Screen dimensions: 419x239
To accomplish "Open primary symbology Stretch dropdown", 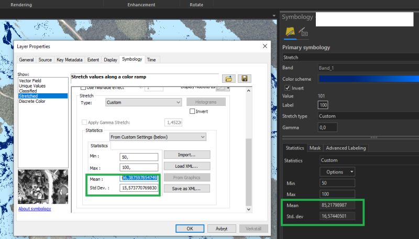I will click(350, 58).
